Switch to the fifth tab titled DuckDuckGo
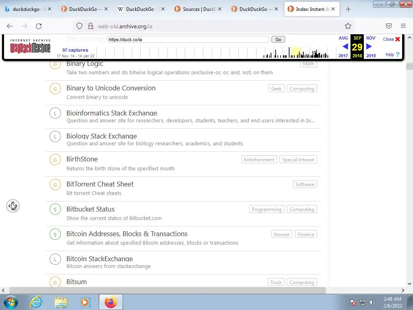The height and width of the screenshot is (310, 413). click(253, 9)
